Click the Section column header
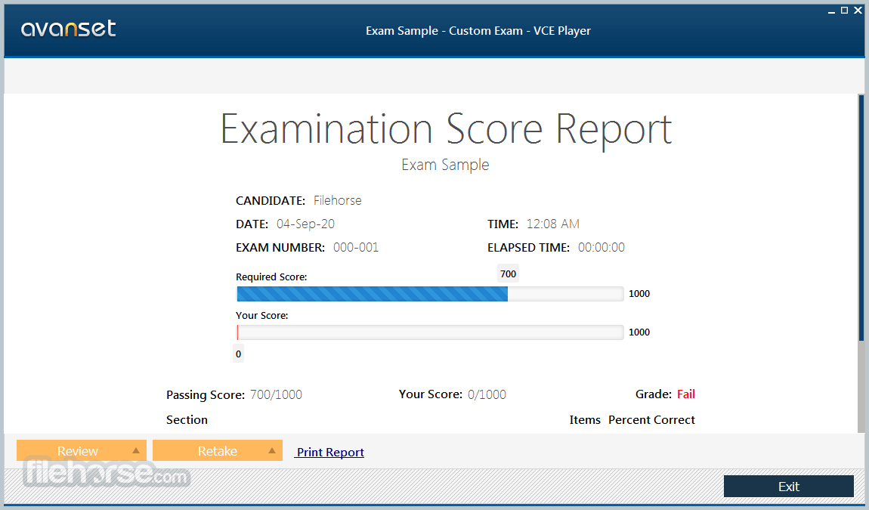 (x=187, y=419)
